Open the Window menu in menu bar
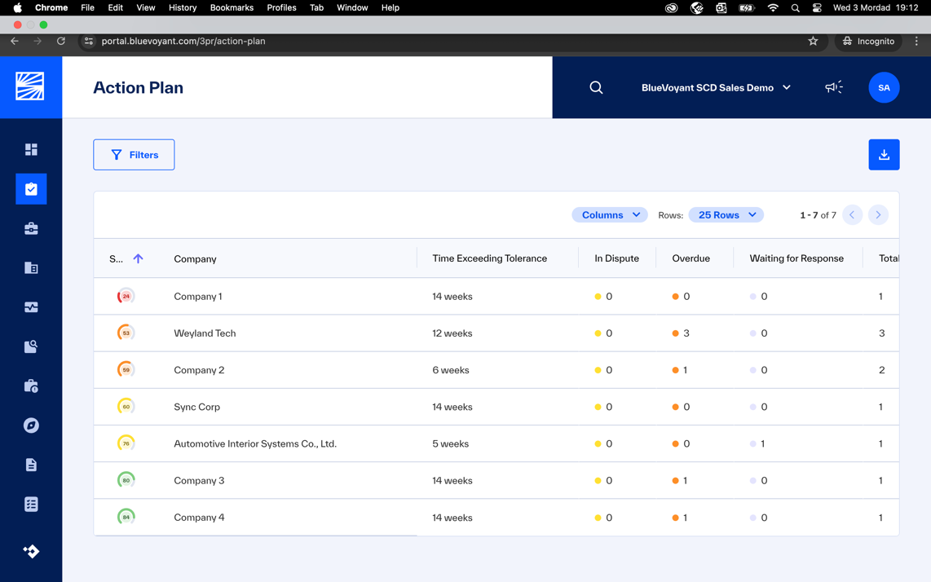The height and width of the screenshot is (582, 931). point(352,7)
